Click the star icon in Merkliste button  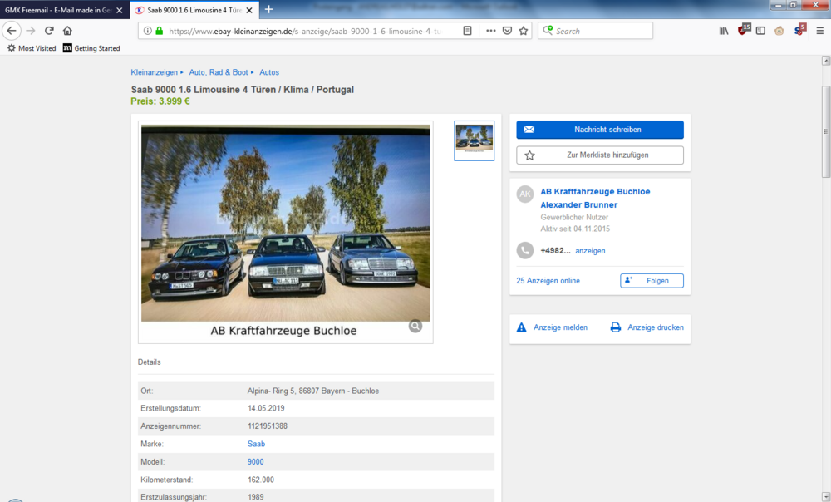point(529,155)
